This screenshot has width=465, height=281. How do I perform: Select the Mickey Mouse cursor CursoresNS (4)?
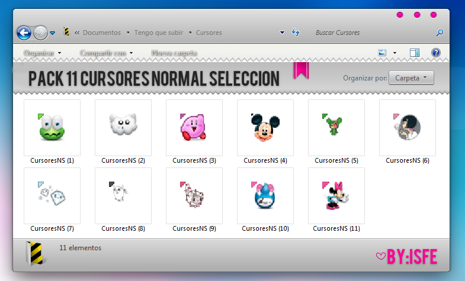coord(265,128)
